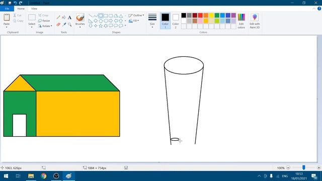Choose the Oval callout shape
This screenshot has height=181, width=322.
pyautogui.click(x=116, y=26)
